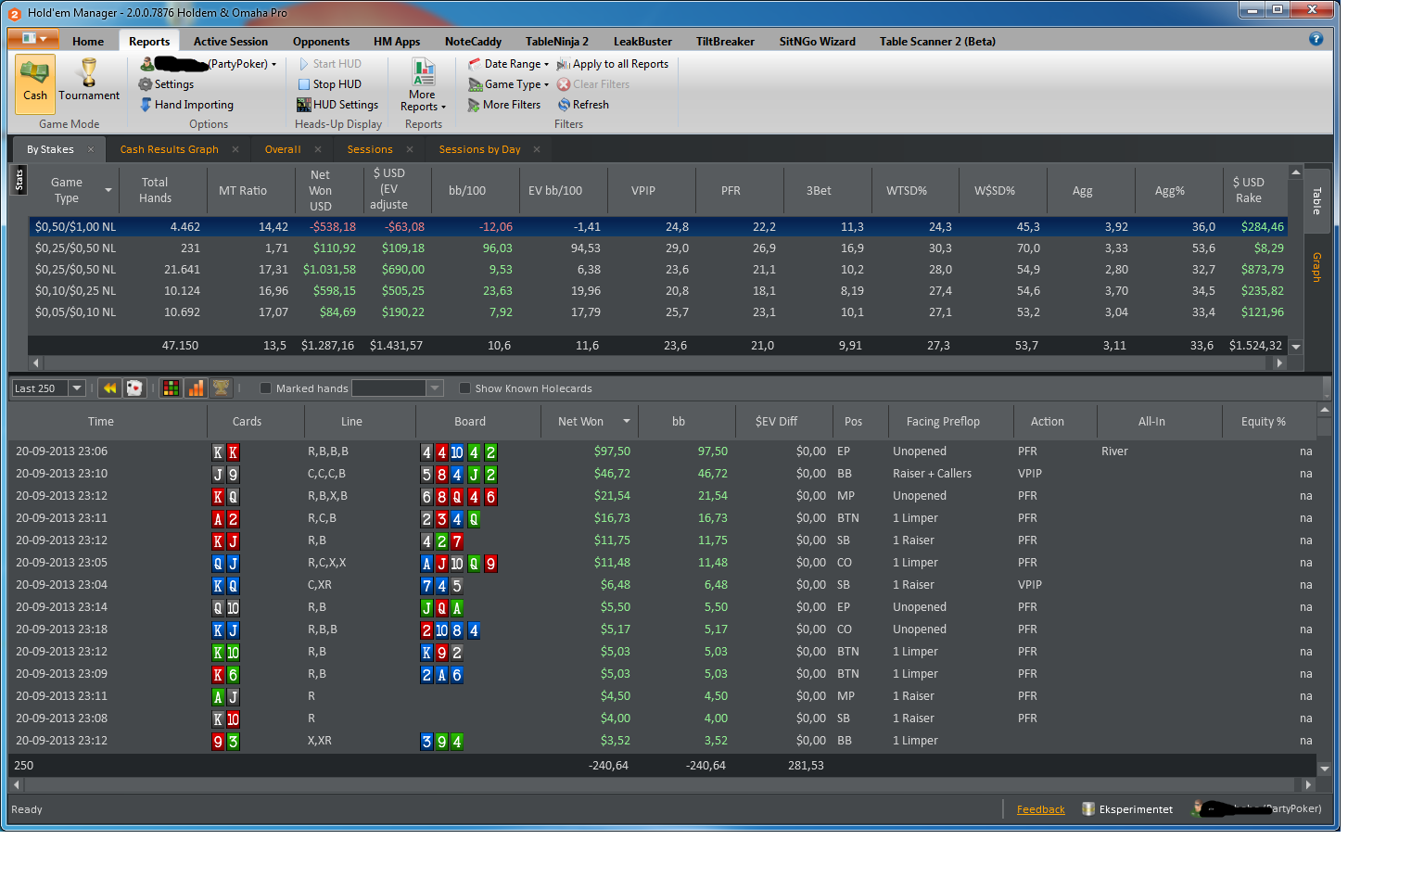
Task: Click the Feedback link
Action: pos(1040,809)
